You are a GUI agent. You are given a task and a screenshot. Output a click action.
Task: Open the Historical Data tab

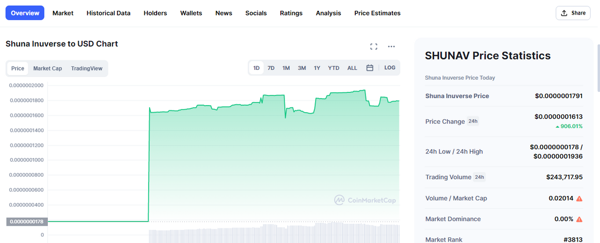tap(108, 13)
